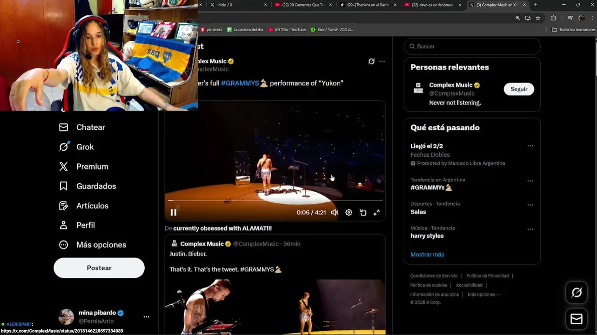Seek in the video progress bar
Screen dimensions: 597x335
tap(275, 201)
